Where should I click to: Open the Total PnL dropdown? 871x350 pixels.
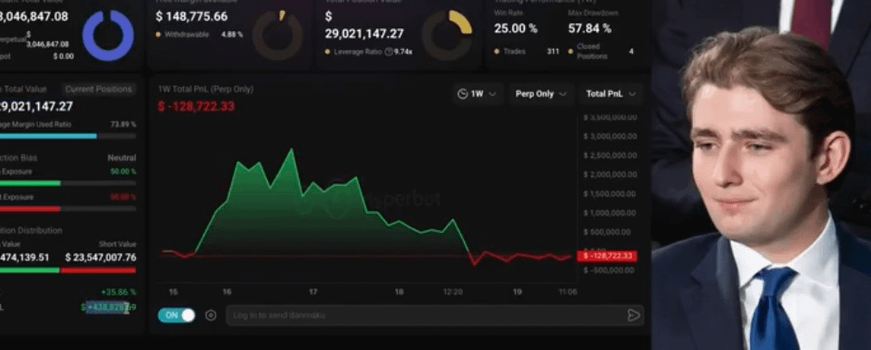610,93
